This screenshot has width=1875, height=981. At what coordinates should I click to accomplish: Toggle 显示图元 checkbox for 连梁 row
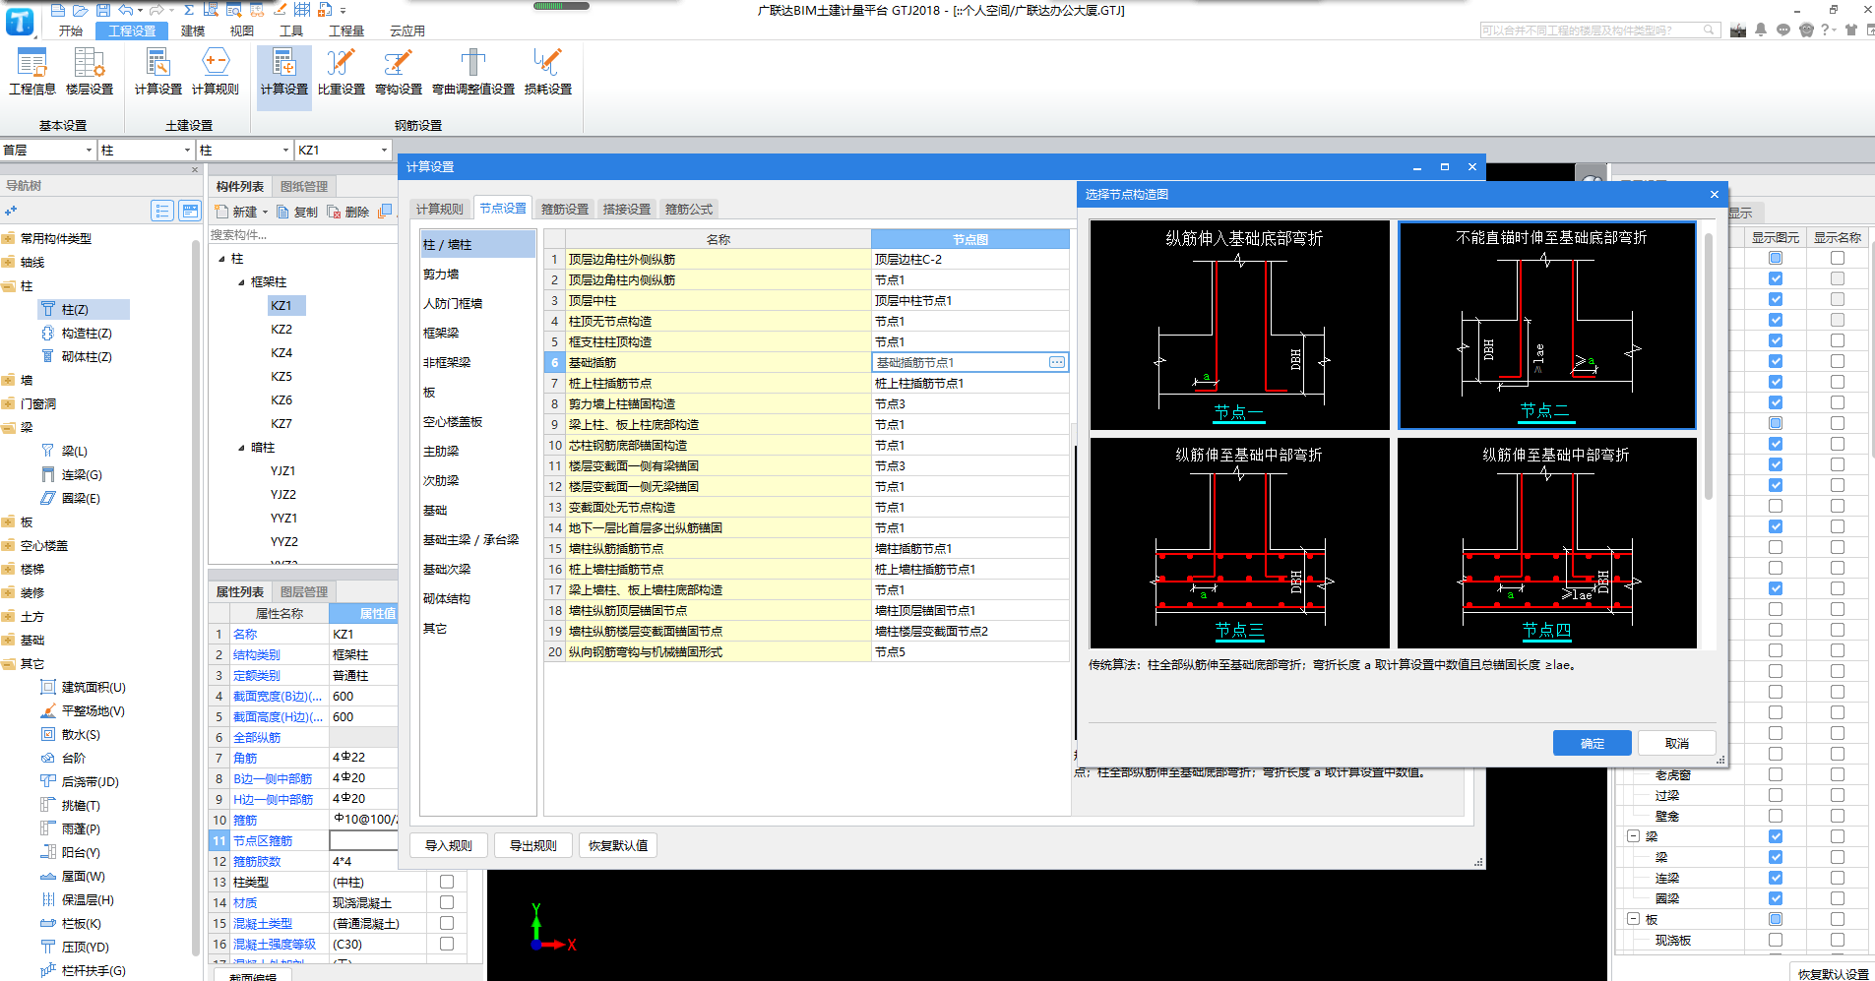pos(1776,878)
